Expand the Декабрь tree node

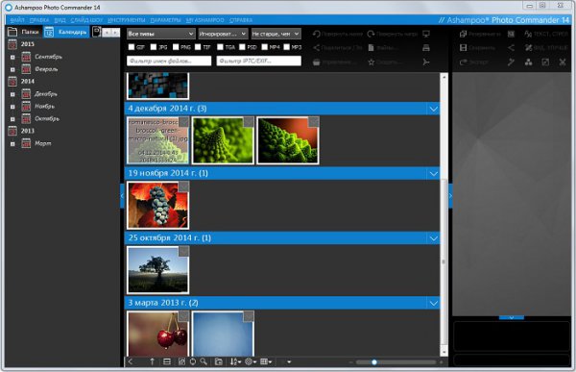(x=12, y=94)
